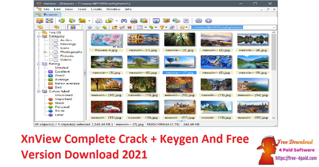Create a new folder icon

[x=115, y=27]
